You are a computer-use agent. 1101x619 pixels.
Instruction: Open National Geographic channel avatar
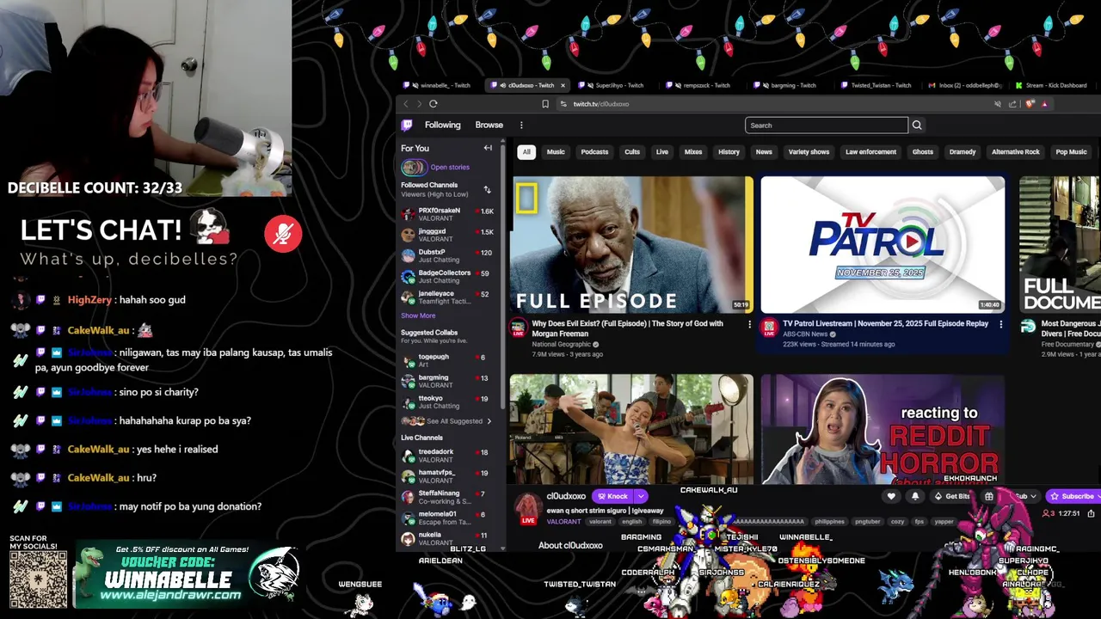click(518, 328)
